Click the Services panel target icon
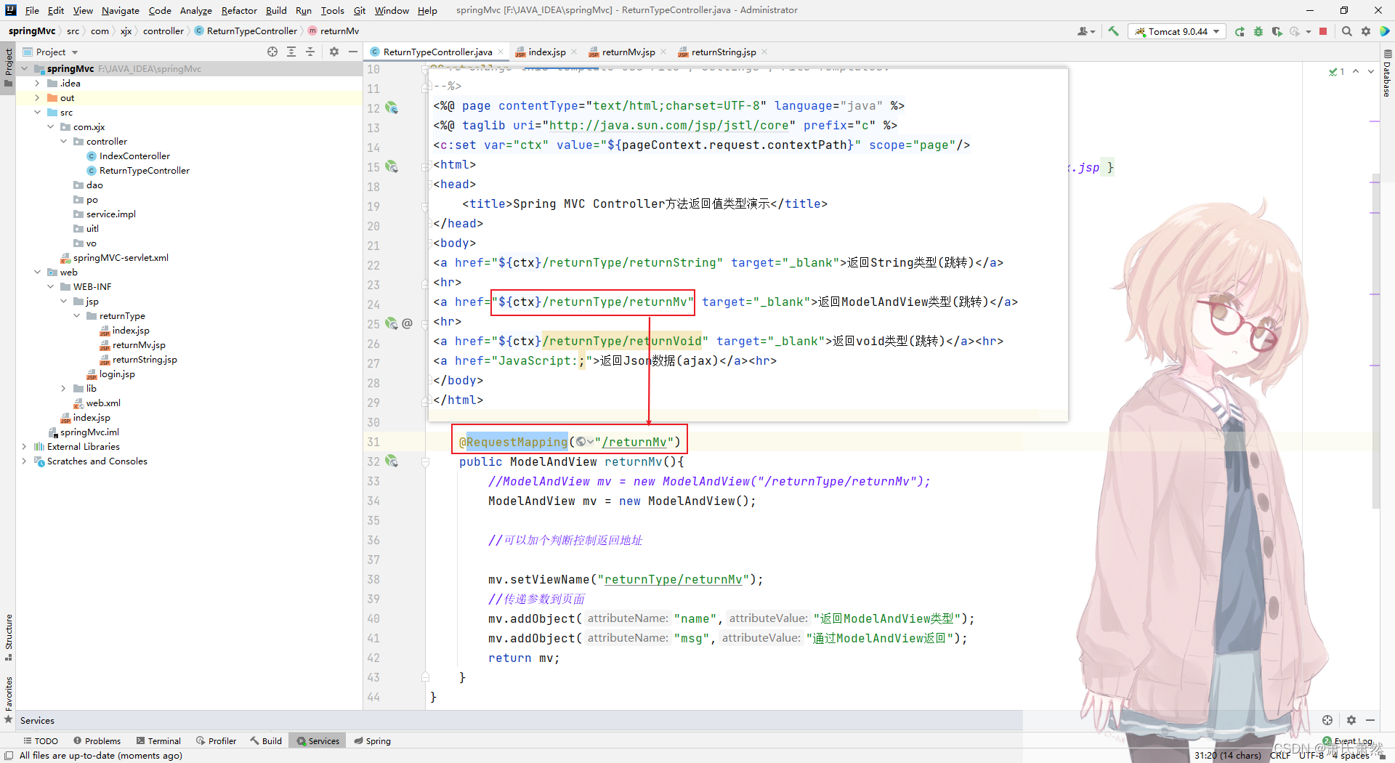 1327,720
